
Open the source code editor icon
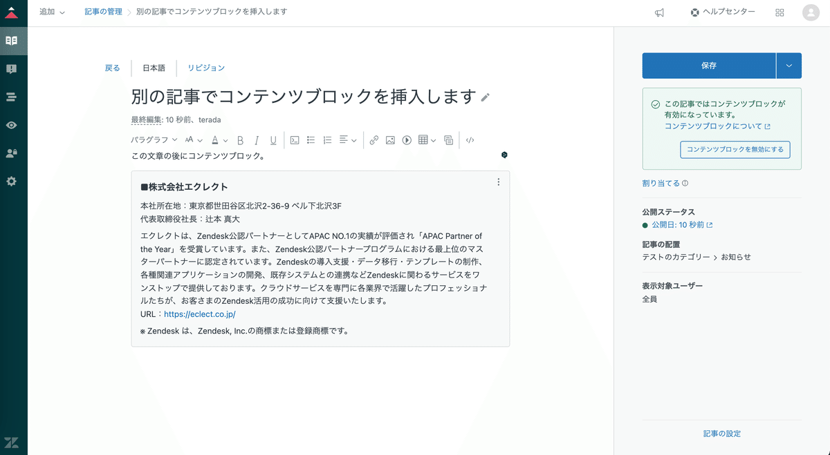coord(470,140)
